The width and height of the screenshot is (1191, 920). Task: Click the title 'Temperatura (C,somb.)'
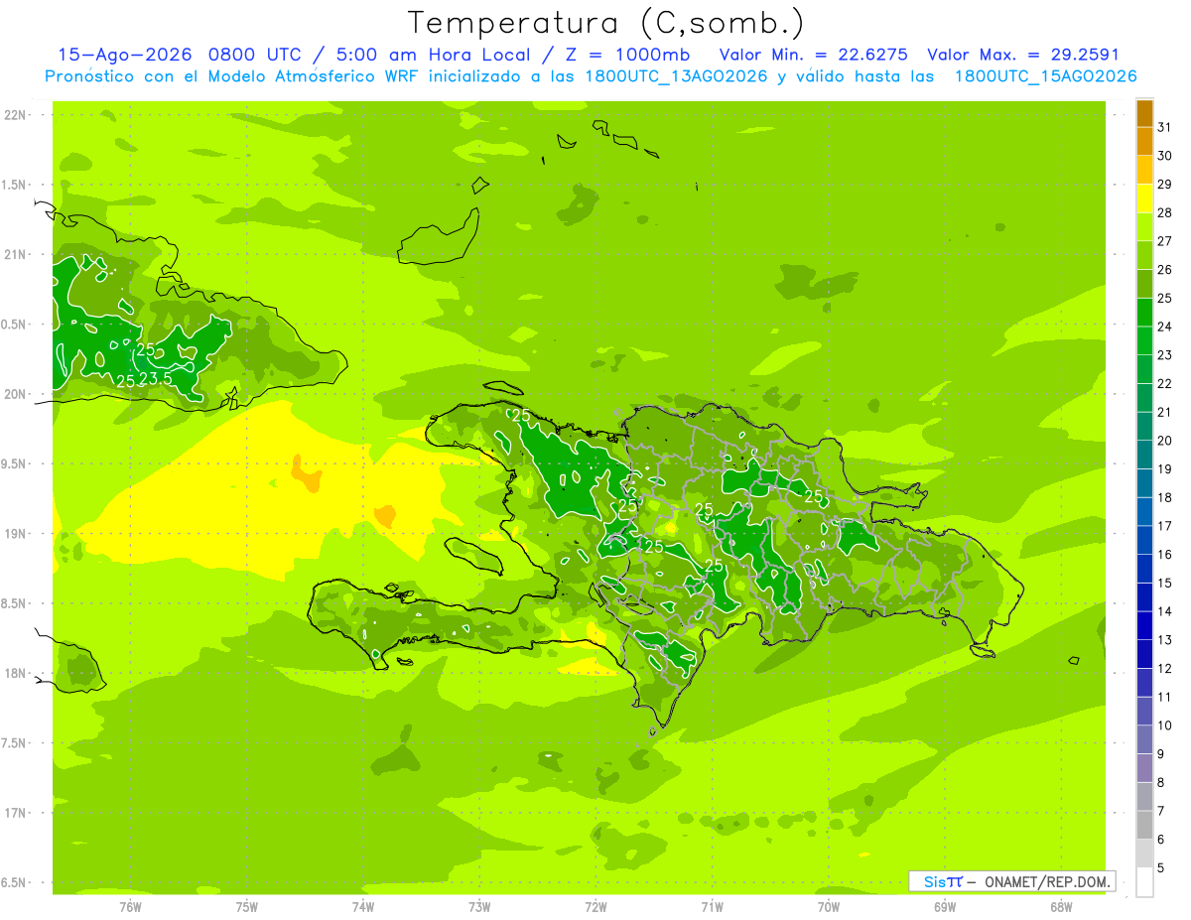(x=606, y=23)
